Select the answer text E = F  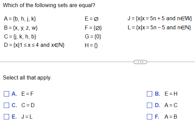(x=27, y=94)
